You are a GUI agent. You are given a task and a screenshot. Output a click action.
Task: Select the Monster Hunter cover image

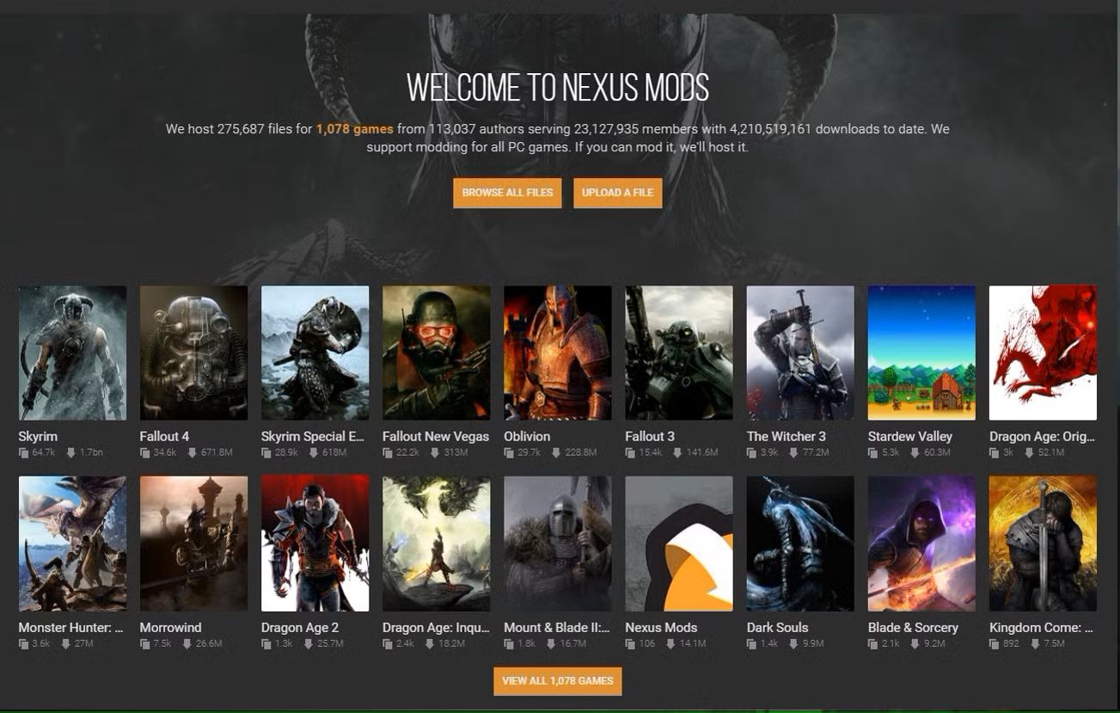pyautogui.click(x=72, y=544)
